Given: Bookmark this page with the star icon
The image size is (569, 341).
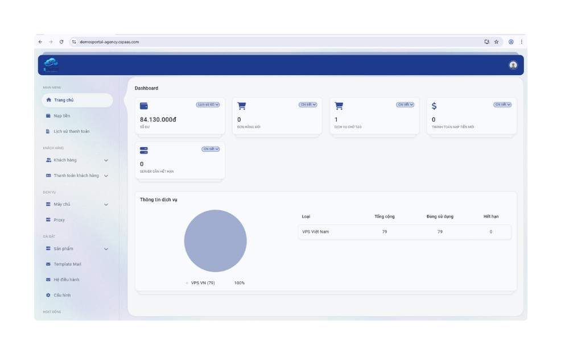Looking at the screenshot, I should [496, 41].
